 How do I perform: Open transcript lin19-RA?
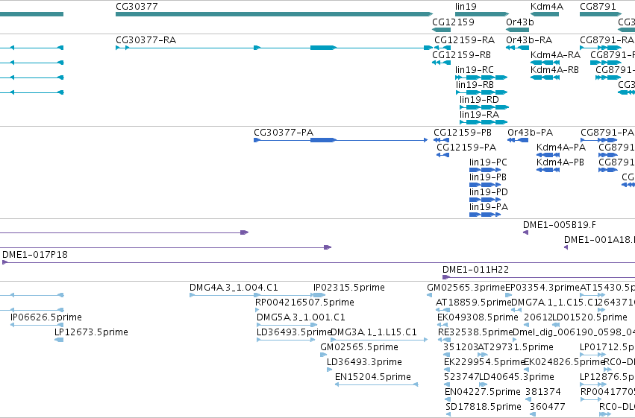tap(479, 115)
